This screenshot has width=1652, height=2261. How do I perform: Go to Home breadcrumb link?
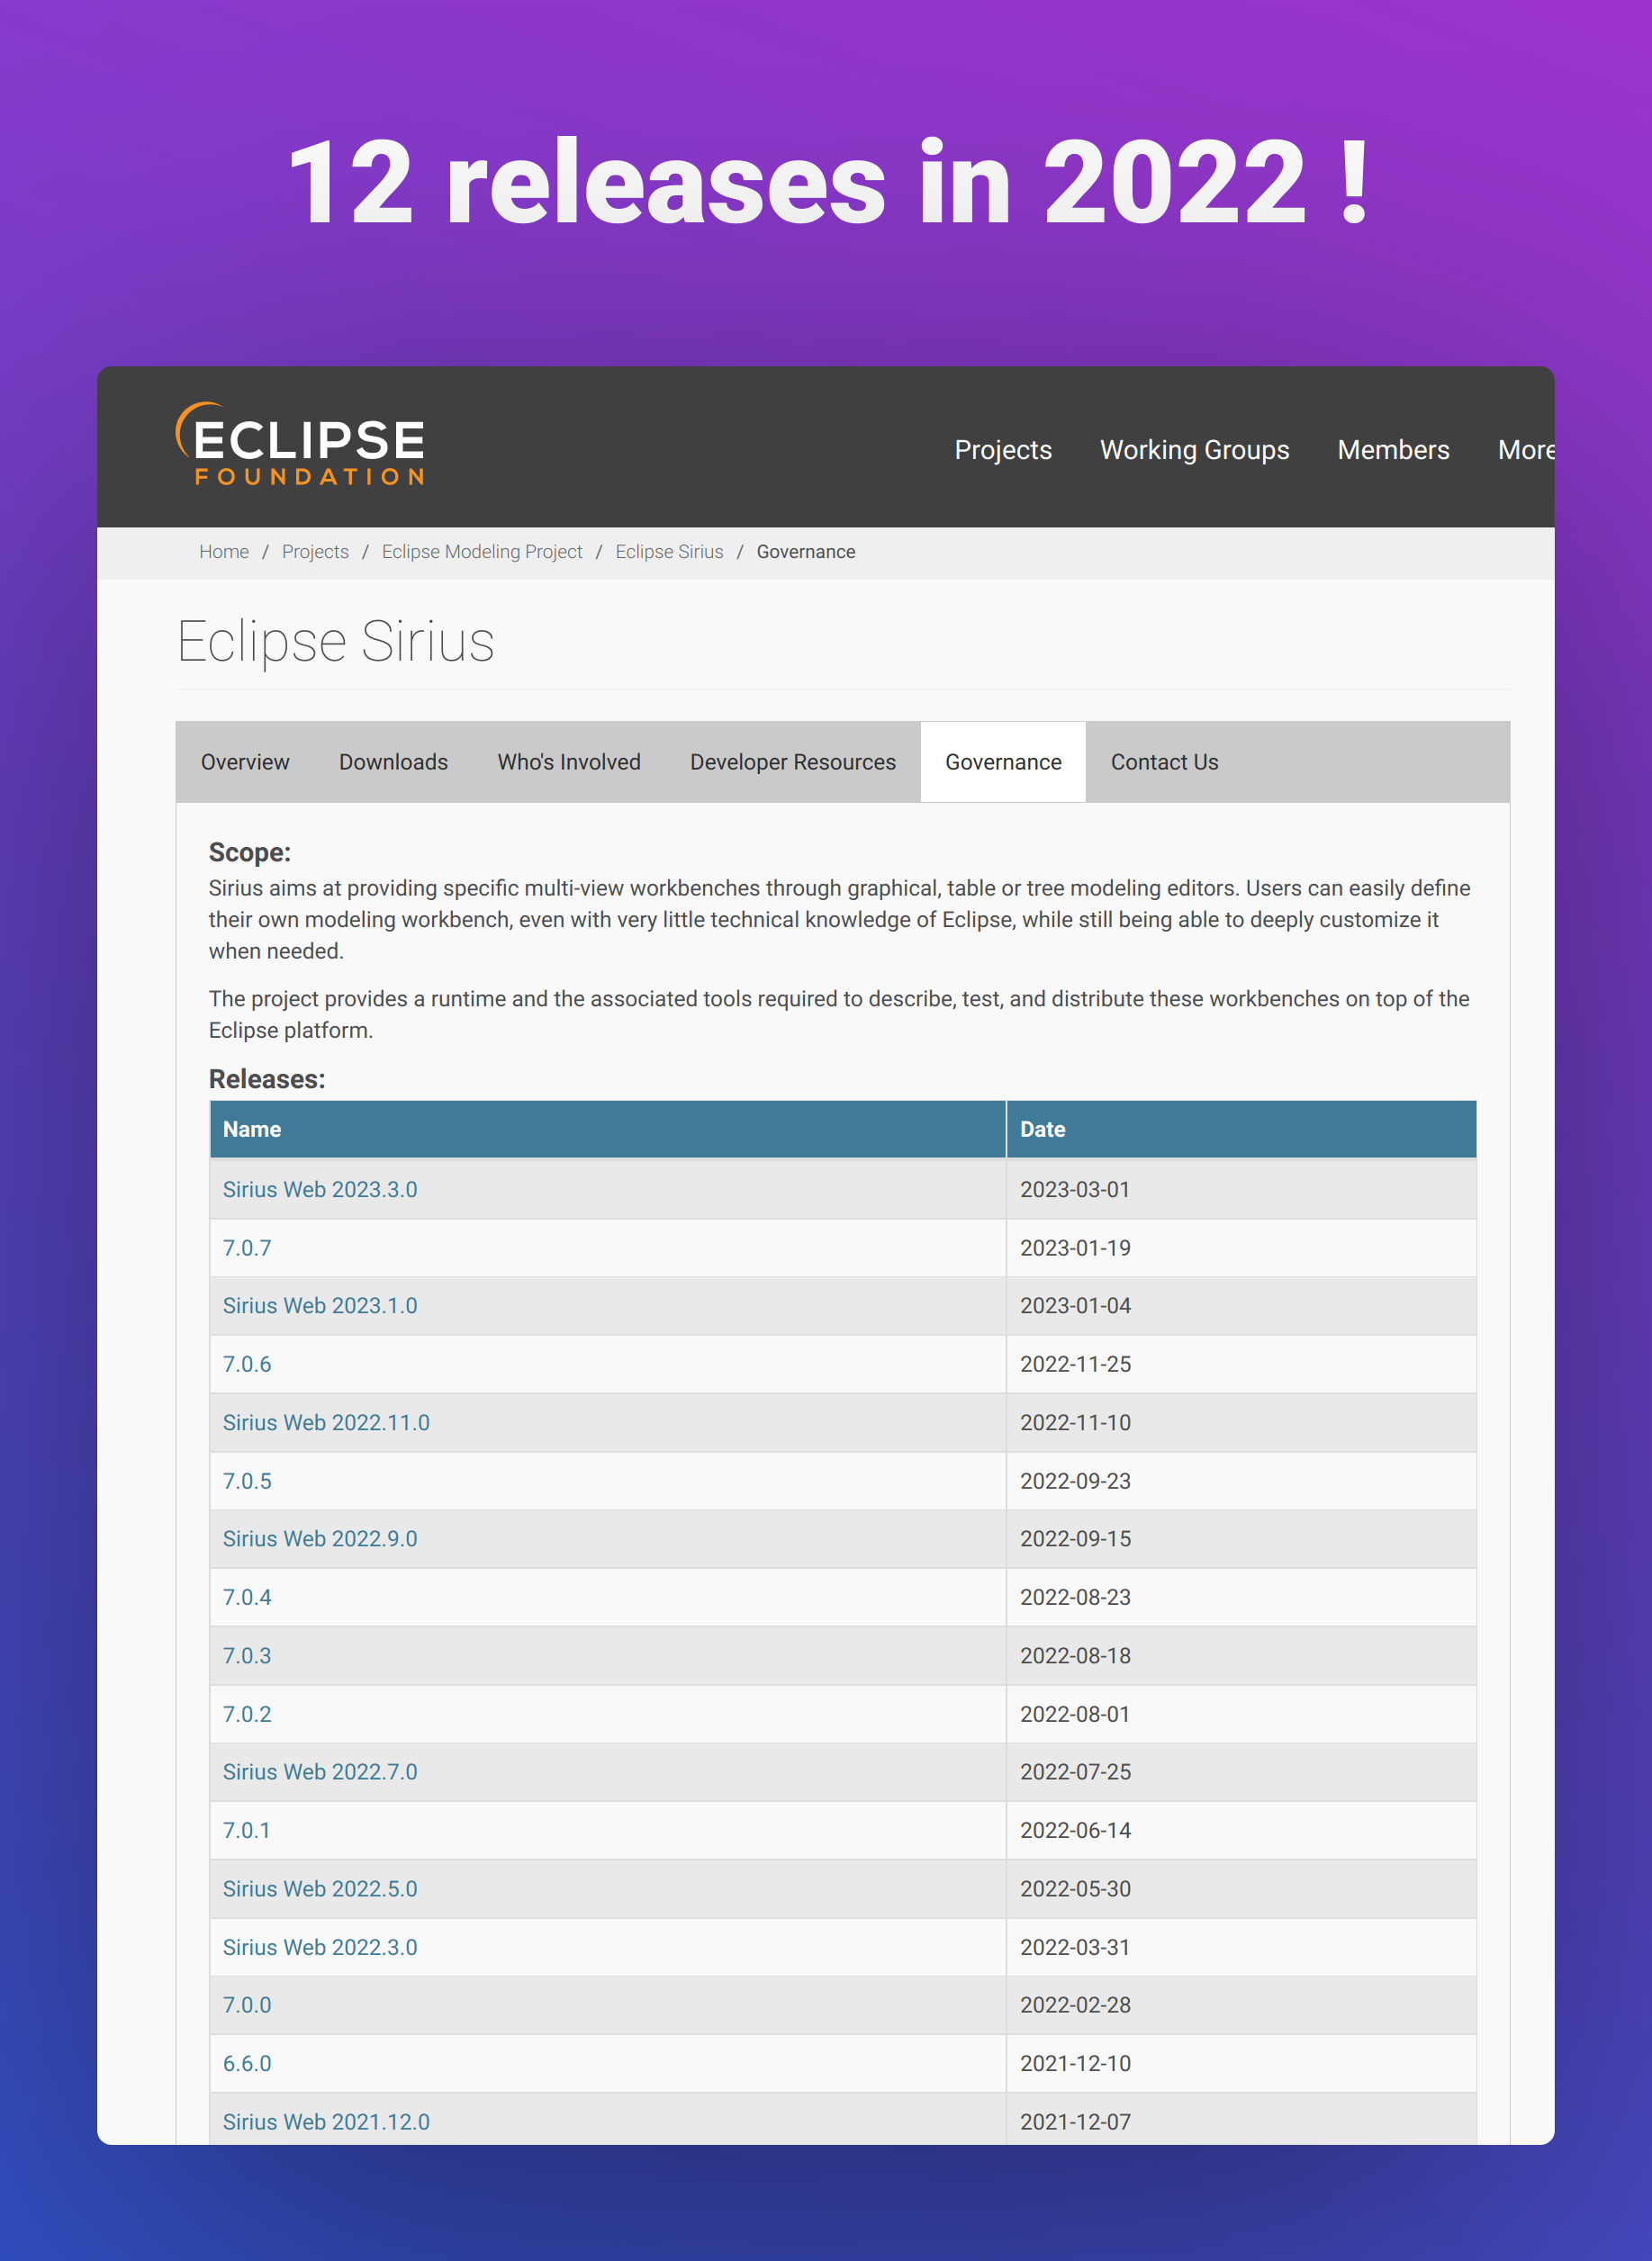224,552
